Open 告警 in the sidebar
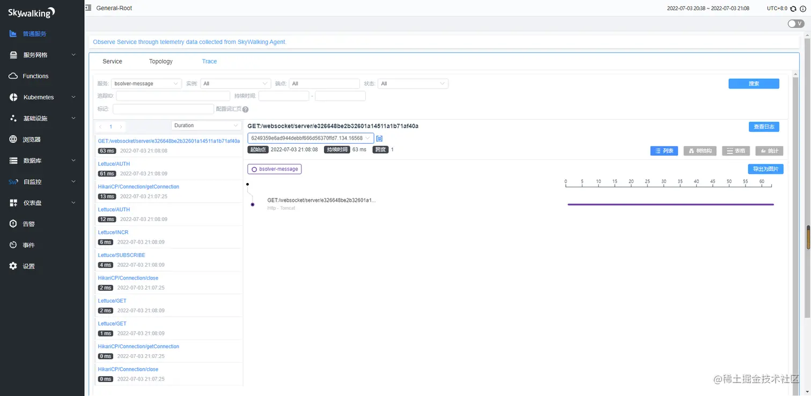The height and width of the screenshot is (396, 811). pyautogui.click(x=42, y=224)
